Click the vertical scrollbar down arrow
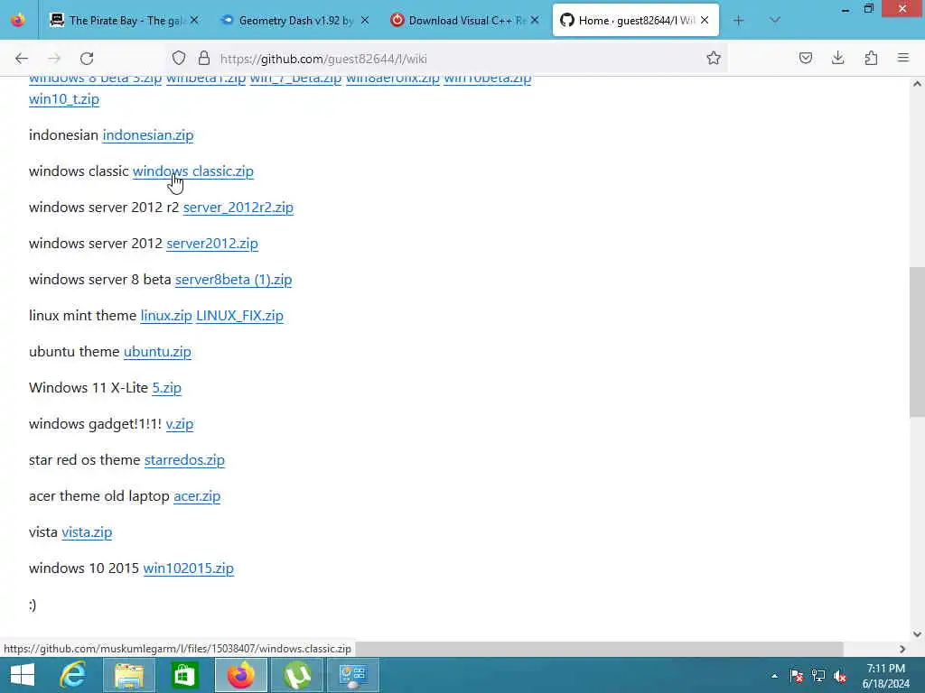The width and height of the screenshot is (925, 693). pyautogui.click(x=917, y=634)
